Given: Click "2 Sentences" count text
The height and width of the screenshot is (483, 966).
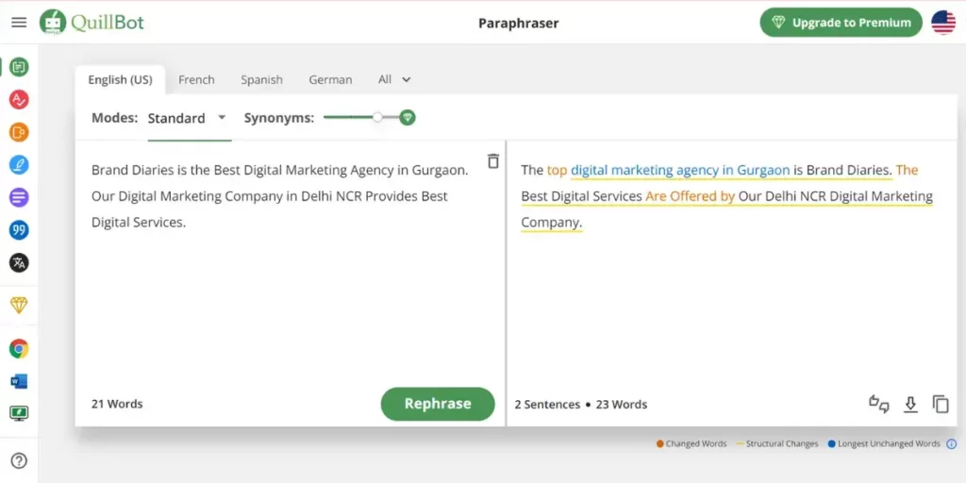Looking at the screenshot, I should (x=547, y=405).
